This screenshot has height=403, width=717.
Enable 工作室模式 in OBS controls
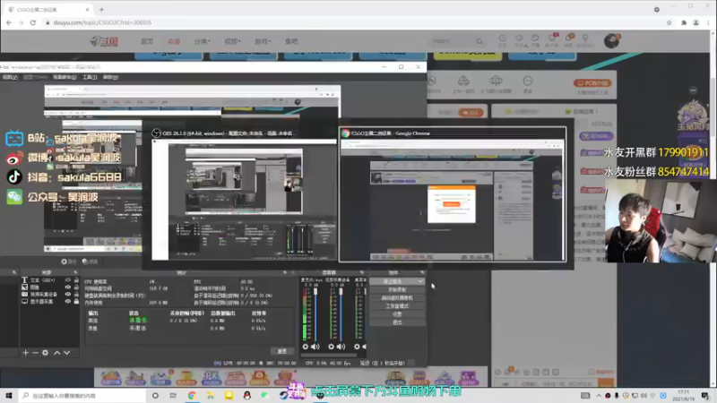tap(397, 306)
